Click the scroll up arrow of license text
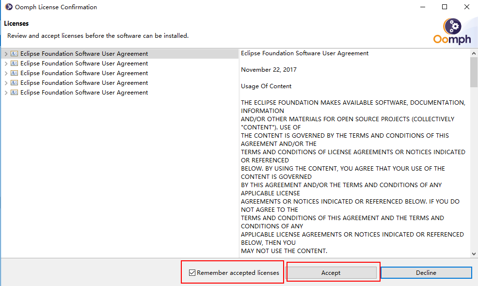Viewport: 478px width, 286px height. [474, 53]
